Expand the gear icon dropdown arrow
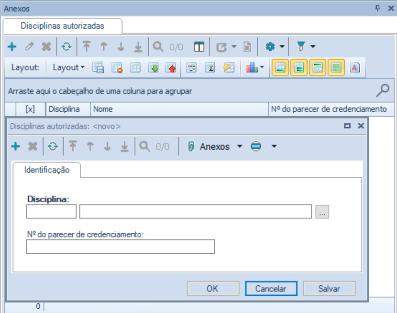Screen dimensions: 397x313 click(x=282, y=46)
